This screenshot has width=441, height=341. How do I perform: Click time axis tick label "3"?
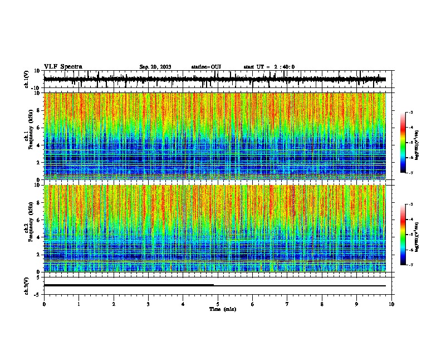(148, 304)
